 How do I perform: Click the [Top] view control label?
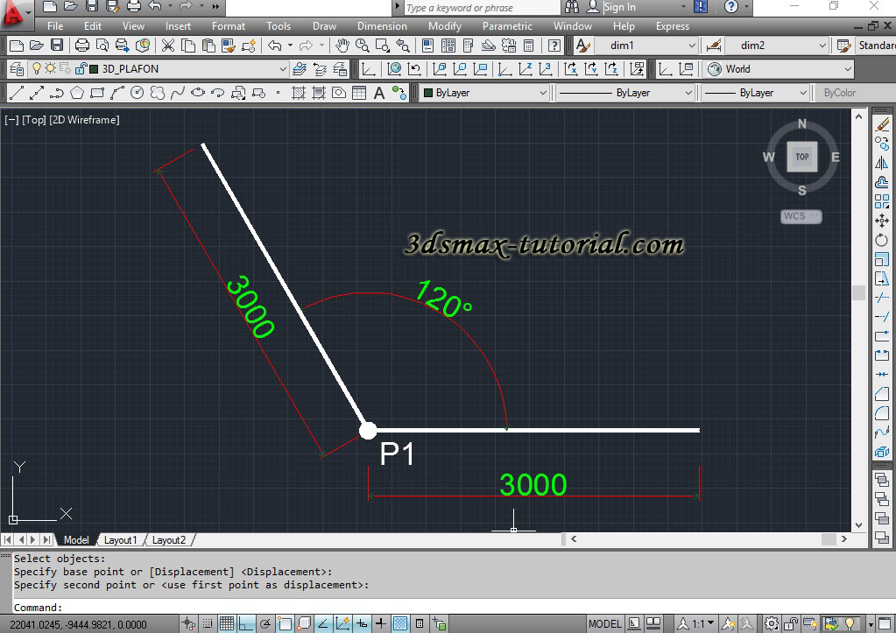[33, 120]
